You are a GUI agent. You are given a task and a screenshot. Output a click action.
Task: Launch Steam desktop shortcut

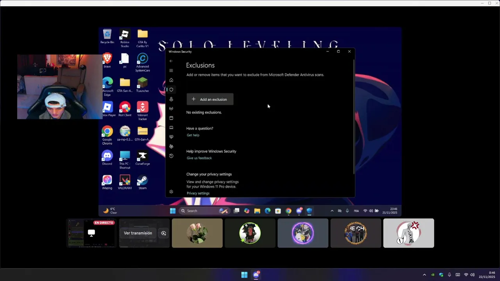(143, 182)
